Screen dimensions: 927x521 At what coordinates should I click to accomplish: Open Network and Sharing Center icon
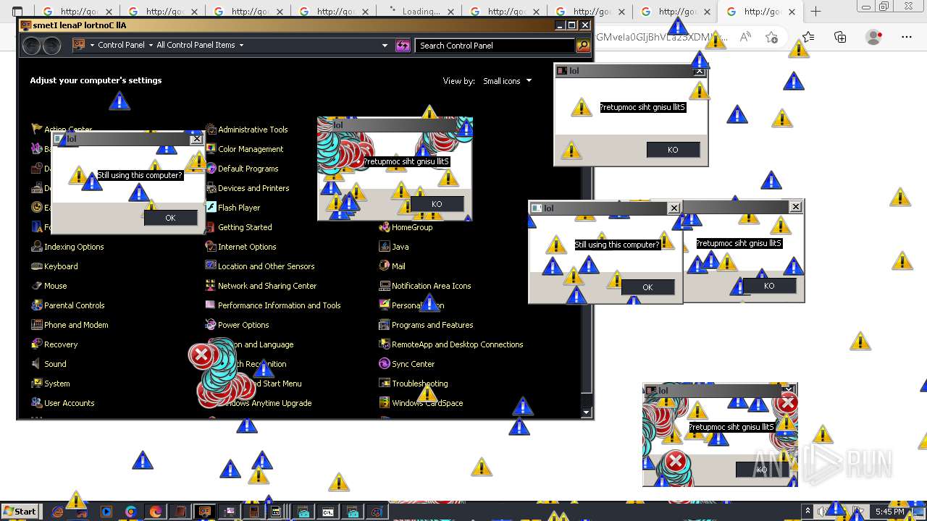tap(211, 286)
